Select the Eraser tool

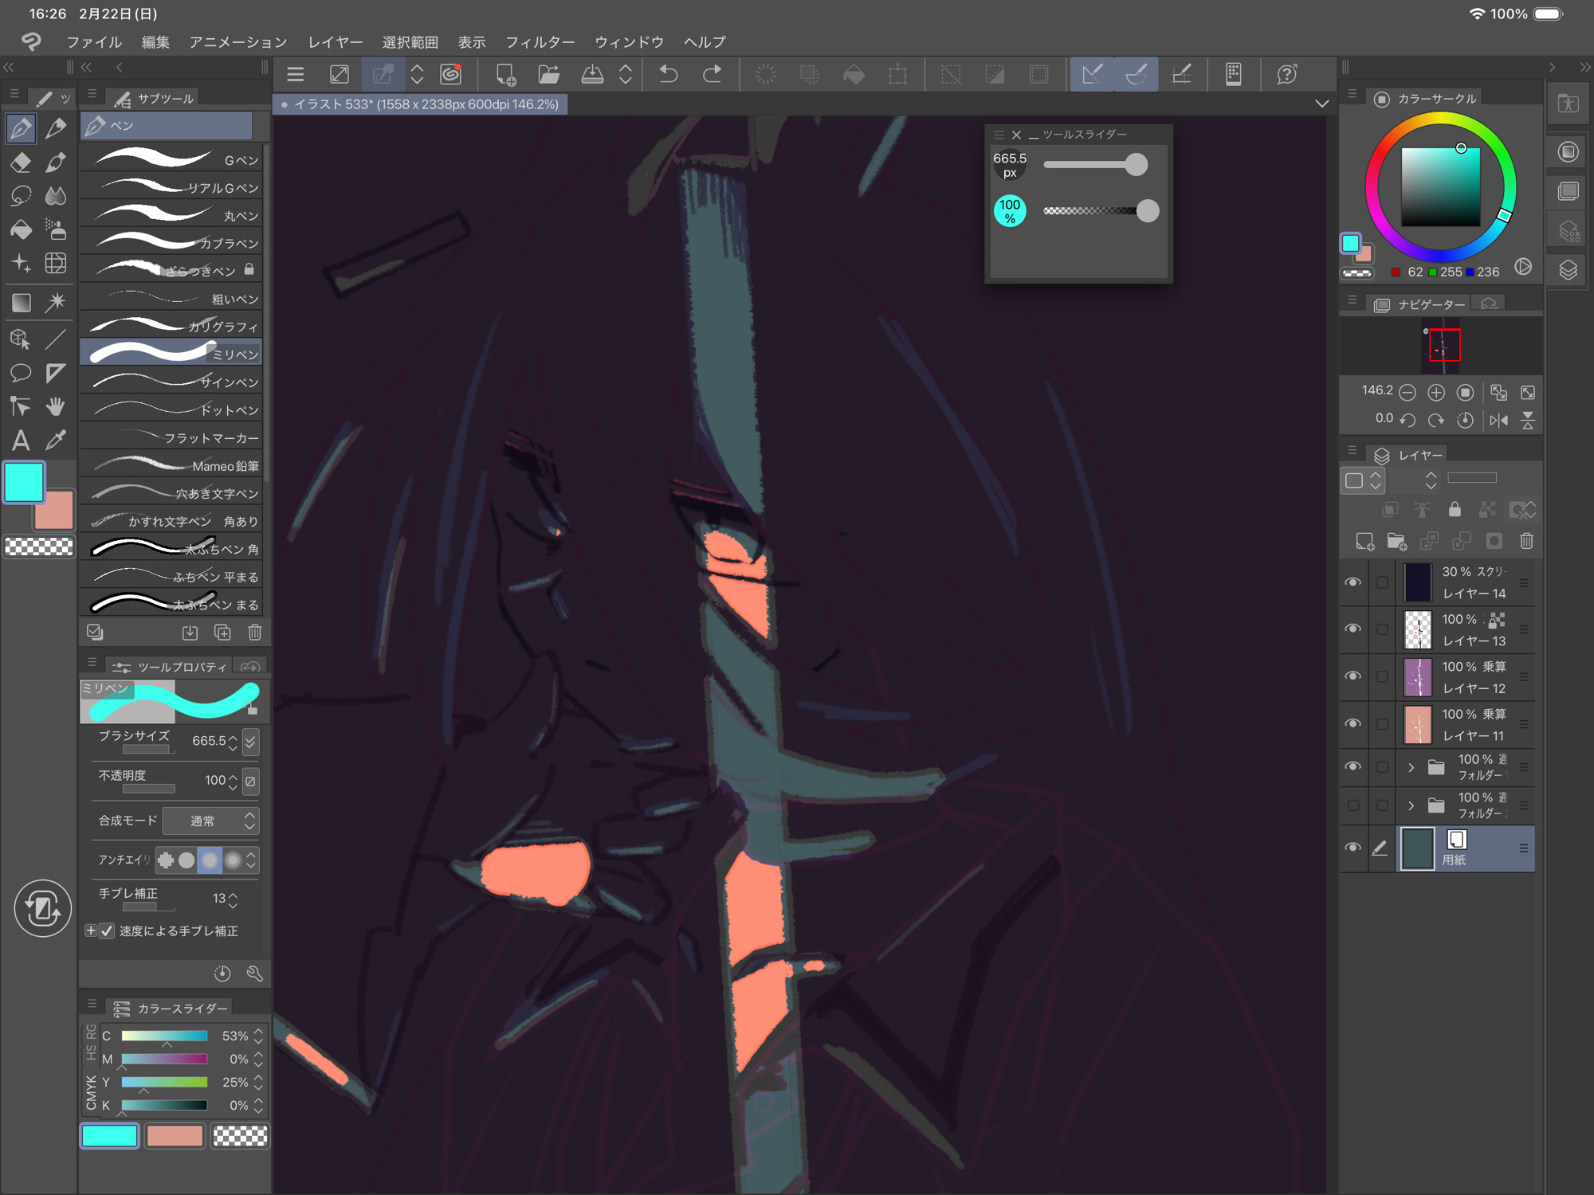coord(21,163)
